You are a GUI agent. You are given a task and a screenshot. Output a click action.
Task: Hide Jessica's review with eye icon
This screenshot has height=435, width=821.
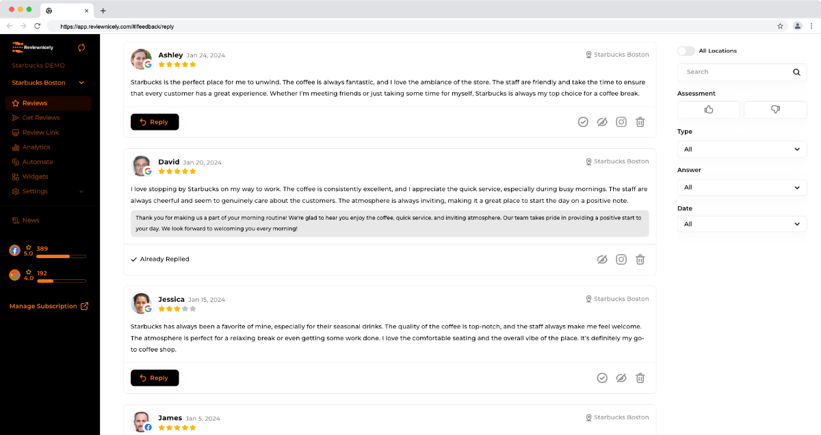(621, 378)
